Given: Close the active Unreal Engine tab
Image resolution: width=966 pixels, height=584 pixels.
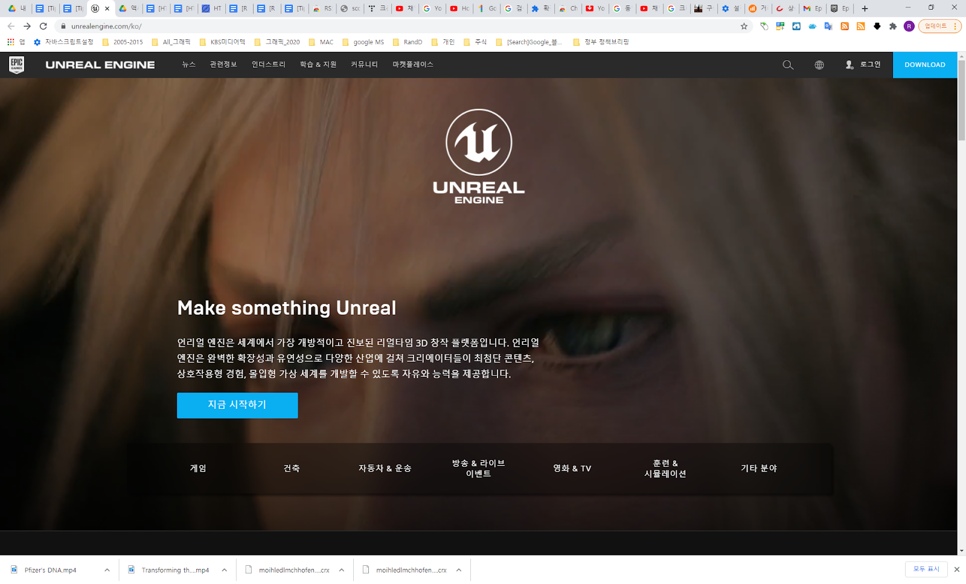Looking at the screenshot, I should tap(107, 8).
